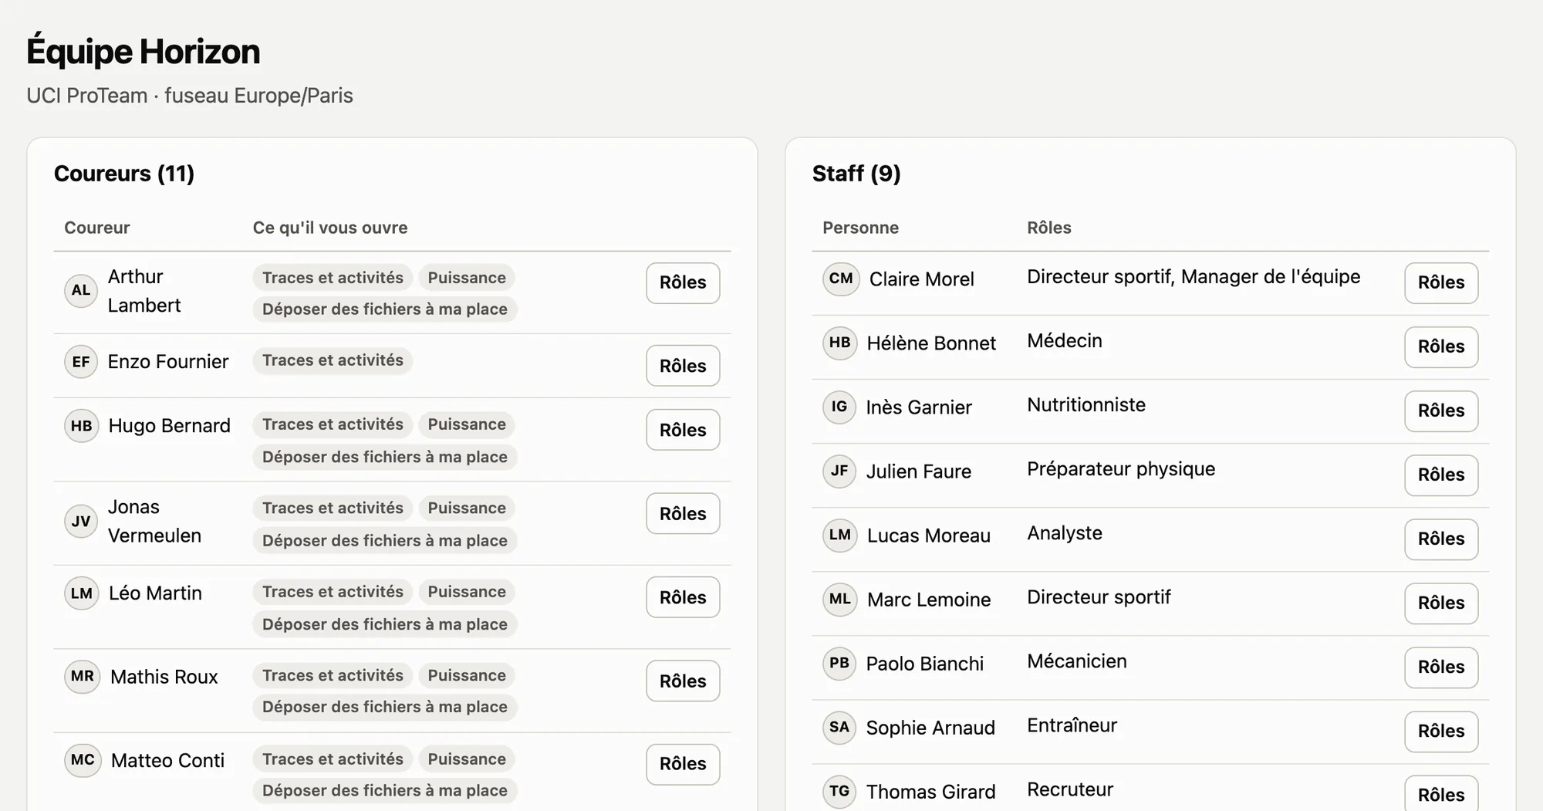This screenshot has height=811, width=1543.
Task: Manage Inès Garnier's roles
Action: coord(1441,411)
